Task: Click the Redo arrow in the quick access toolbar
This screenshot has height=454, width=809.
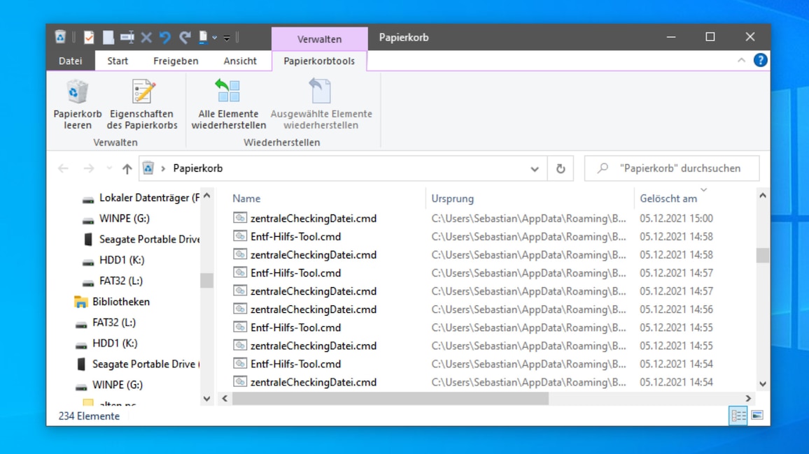Action: point(184,38)
